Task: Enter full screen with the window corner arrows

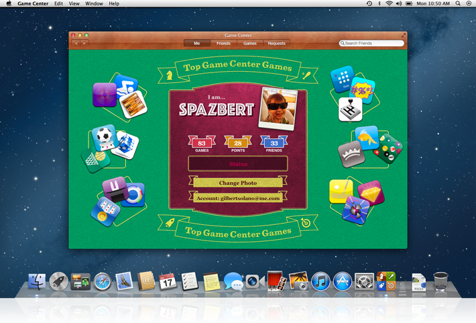Action: pyautogui.click(x=404, y=36)
